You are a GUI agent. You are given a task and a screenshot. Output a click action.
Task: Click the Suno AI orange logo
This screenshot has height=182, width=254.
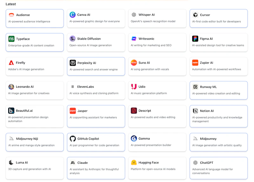[x=134, y=63]
